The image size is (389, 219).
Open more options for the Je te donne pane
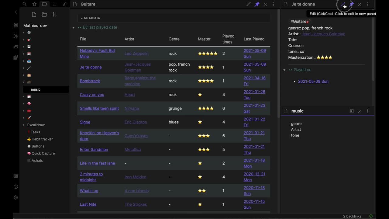(x=368, y=4)
